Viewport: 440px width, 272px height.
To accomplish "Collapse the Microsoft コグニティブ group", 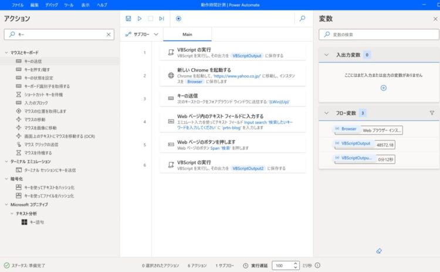I will click(6, 204).
